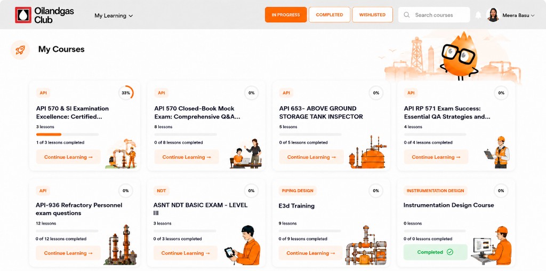Click 0% ring on ASNT NDT card

point(251,191)
